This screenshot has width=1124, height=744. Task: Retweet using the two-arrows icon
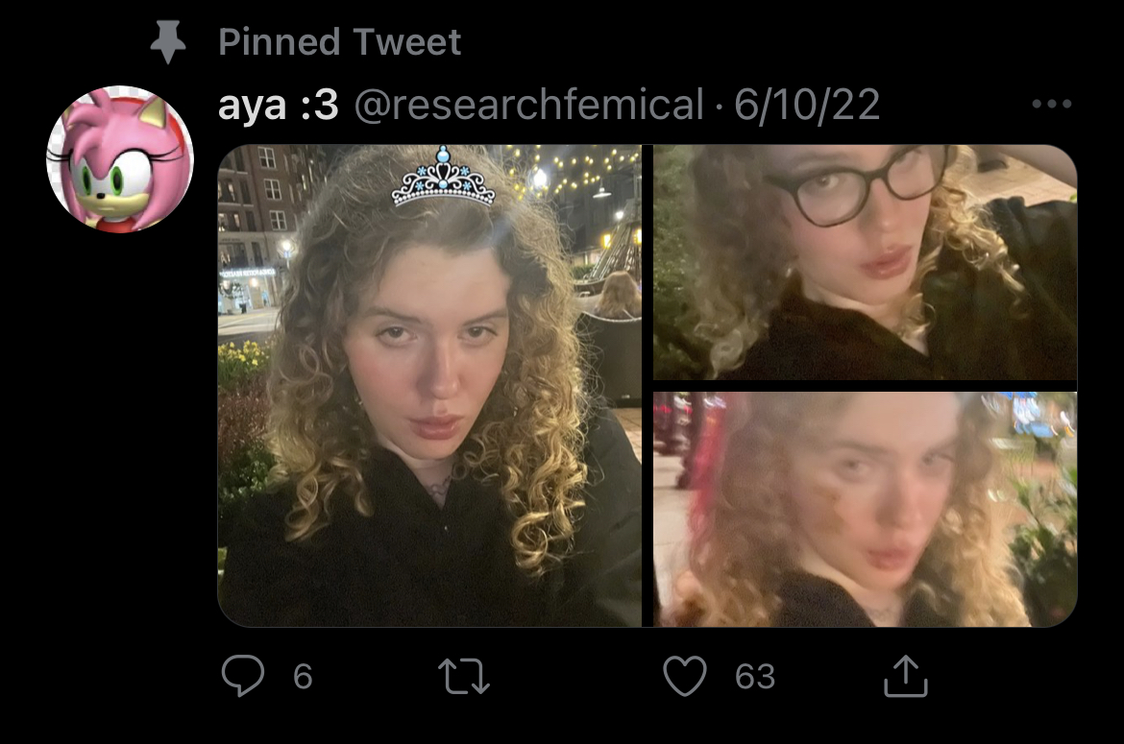coord(464,677)
